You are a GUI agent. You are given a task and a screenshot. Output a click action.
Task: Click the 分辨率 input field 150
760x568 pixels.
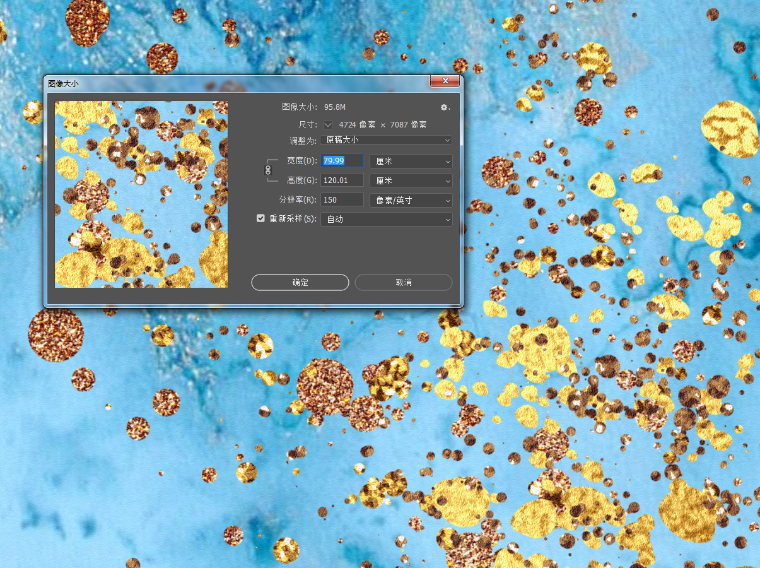point(342,200)
